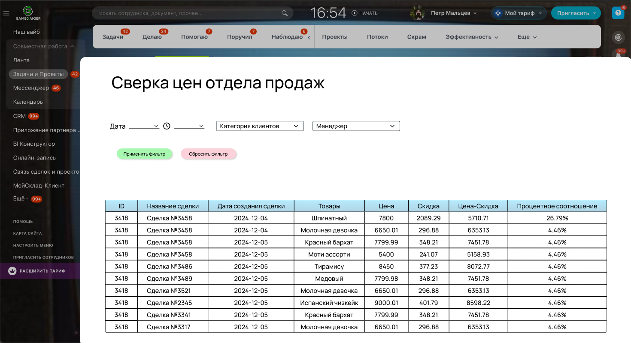Select the Сделка №2345 cell
Image resolution: width=631 pixels, height=343 pixels.
173,303
